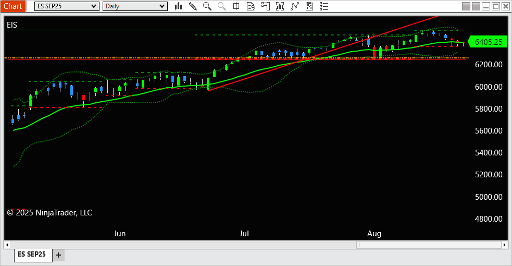Click the first gray window-link square button

point(466,6)
